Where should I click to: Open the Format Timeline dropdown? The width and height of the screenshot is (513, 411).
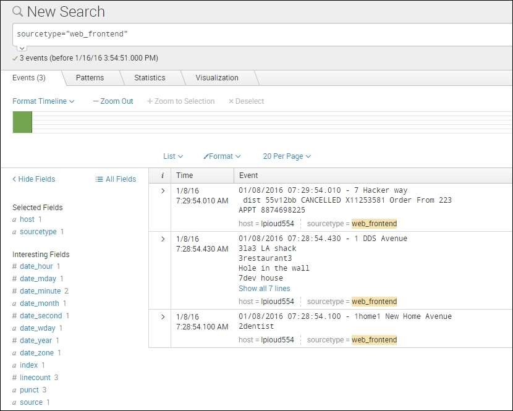[x=43, y=101]
